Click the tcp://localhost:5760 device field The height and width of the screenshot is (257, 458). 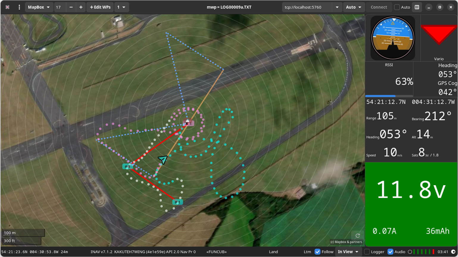(307, 7)
